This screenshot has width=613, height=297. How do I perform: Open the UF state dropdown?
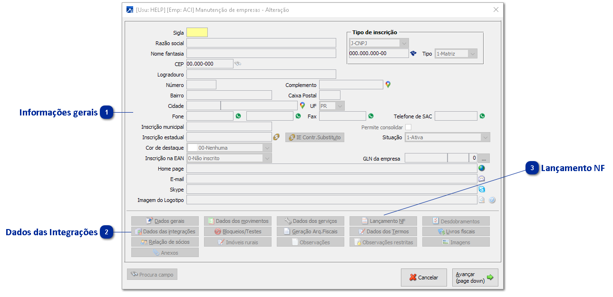(340, 105)
